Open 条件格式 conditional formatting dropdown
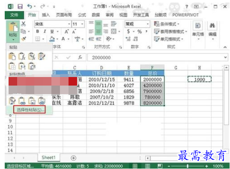 [167, 24]
